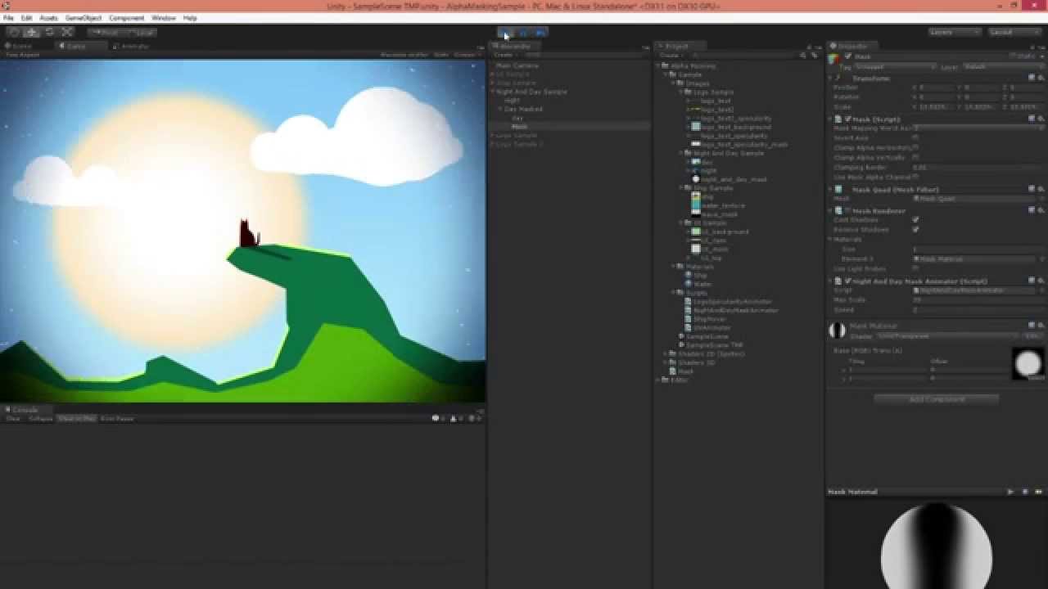This screenshot has width=1048, height=589.
Task: Open the Layers dropdown in the top toolbar
Action: pyautogui.click(x=955, y=31)
